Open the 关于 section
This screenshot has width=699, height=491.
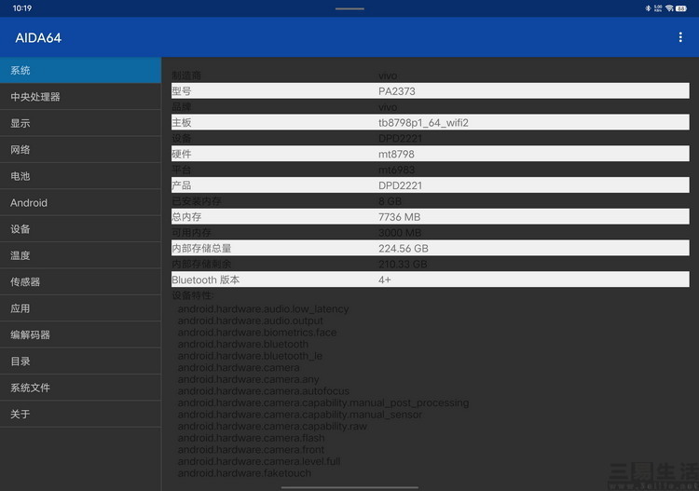tap(80, 414)
